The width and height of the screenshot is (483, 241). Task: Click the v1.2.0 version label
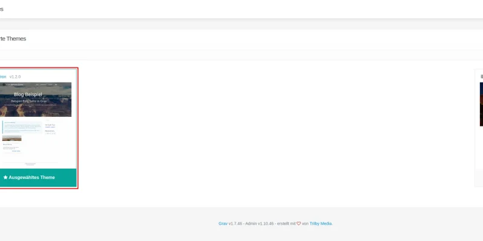(x=15, y=77)
